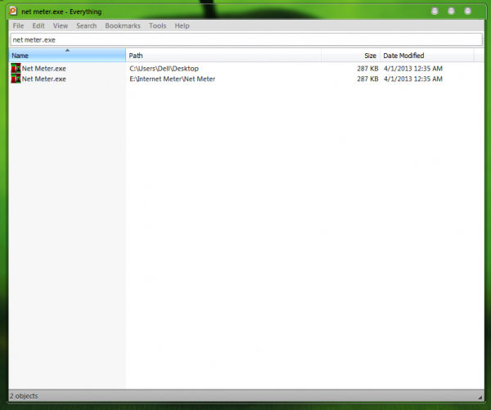Click the Net Meter icon in the Desktop row
491x410 pixels.
[x=16, y=68]
